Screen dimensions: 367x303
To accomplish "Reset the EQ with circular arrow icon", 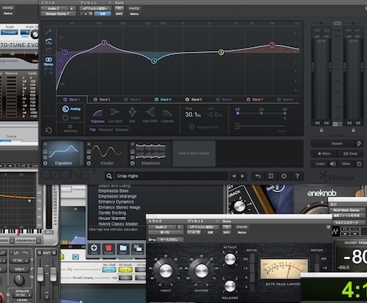I will click(49, 131).
